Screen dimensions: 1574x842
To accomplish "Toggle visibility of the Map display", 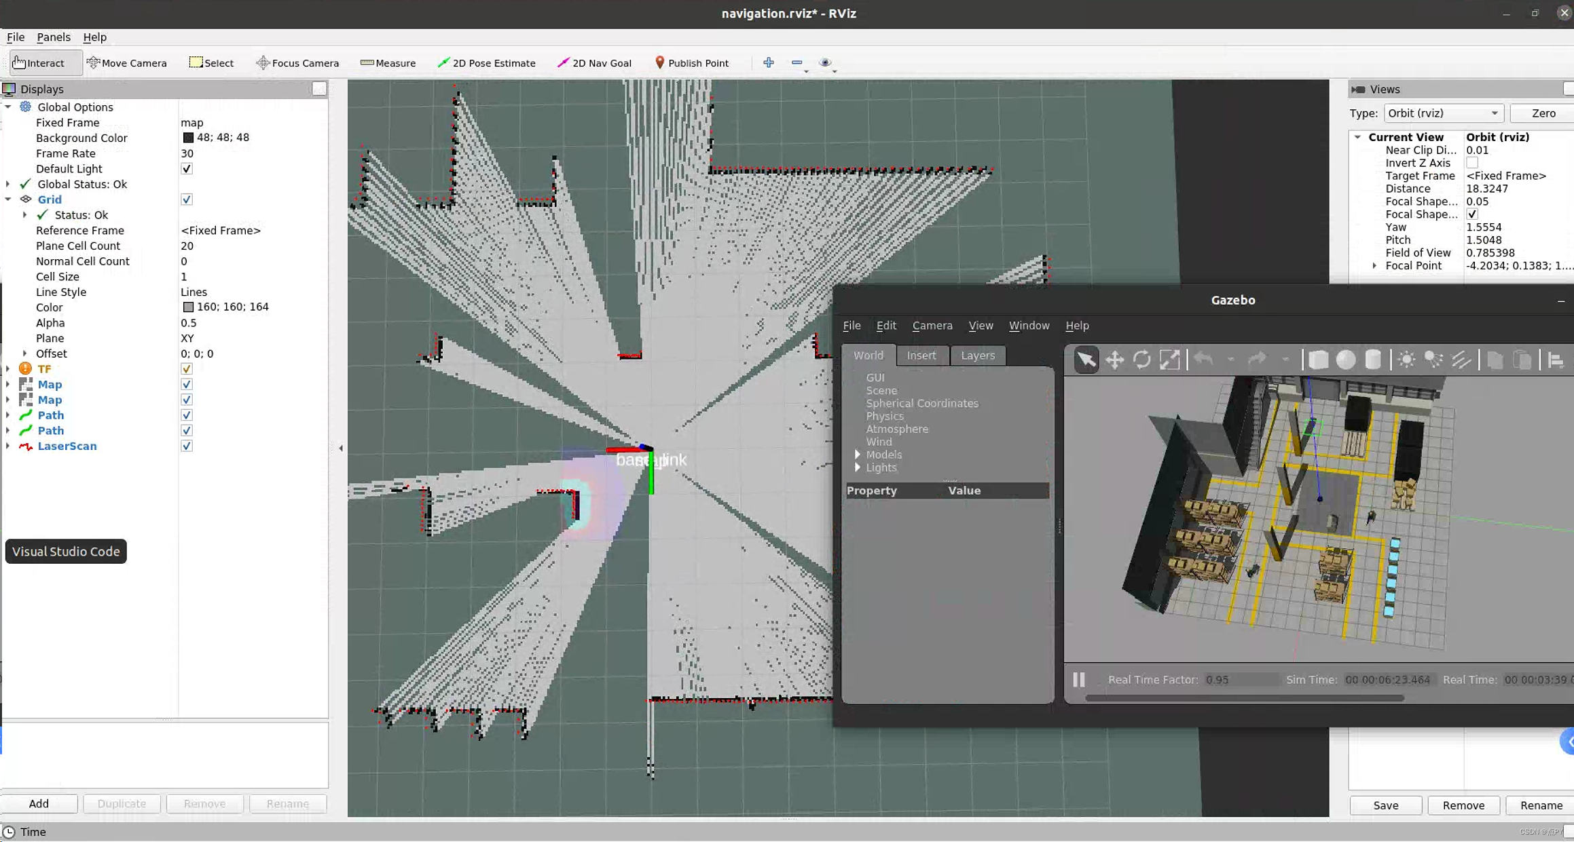I will pos(185,384).
